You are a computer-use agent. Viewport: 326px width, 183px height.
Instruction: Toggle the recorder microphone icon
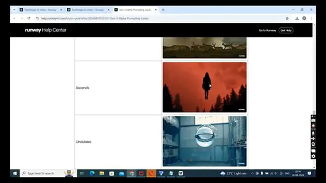tap(313, 133)
